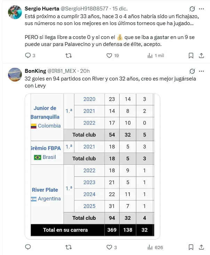Image resolution: width=210 pixels, height=255 pixels.
Task: Repost Sergio Huerta's tweet
Action: tap(69, 55)
